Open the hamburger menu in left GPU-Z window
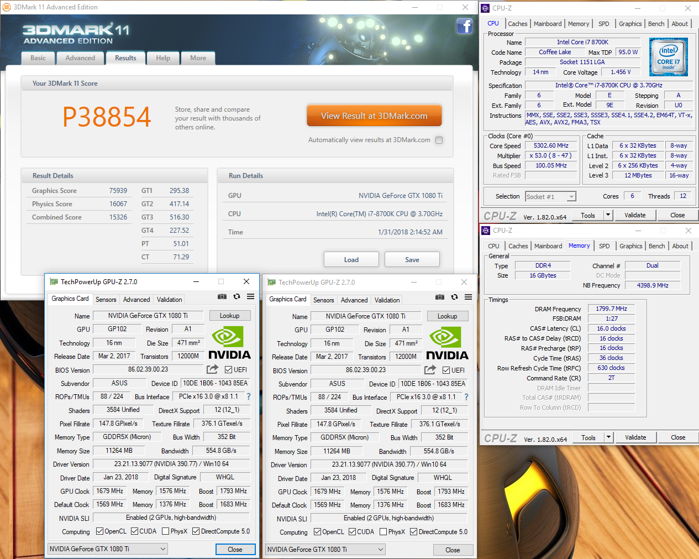699x559 pixels. point(250,297)
